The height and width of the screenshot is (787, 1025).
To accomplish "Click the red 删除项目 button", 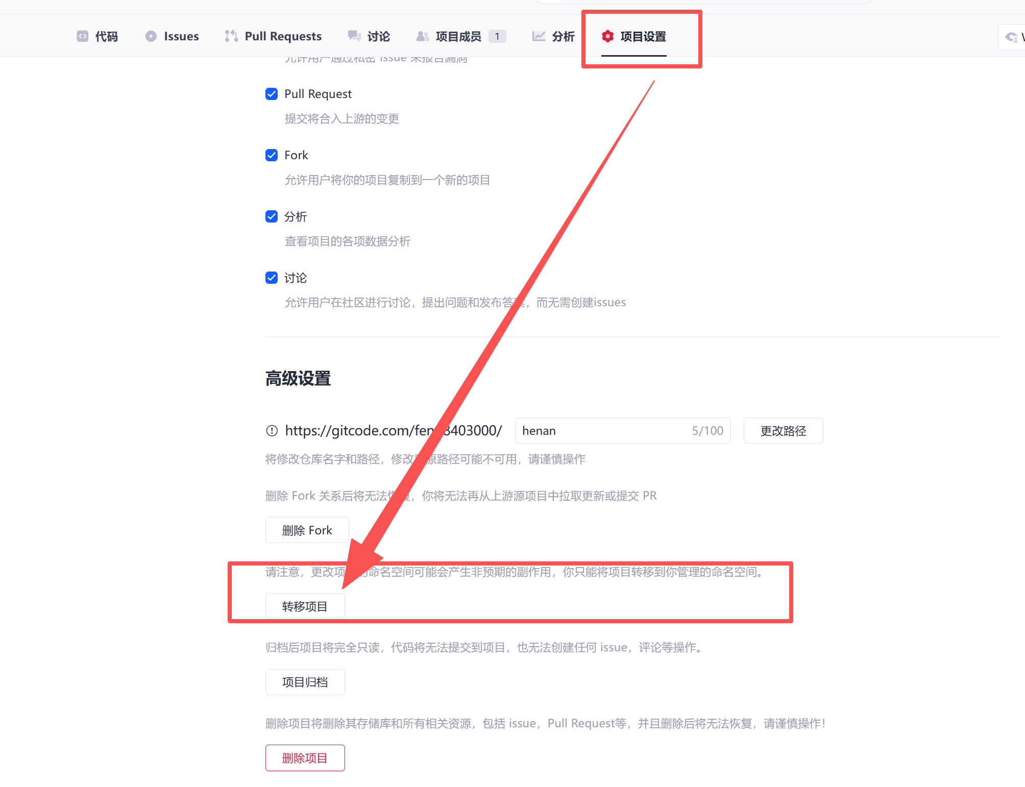I will pyautogui.click(x=305, y=758).
